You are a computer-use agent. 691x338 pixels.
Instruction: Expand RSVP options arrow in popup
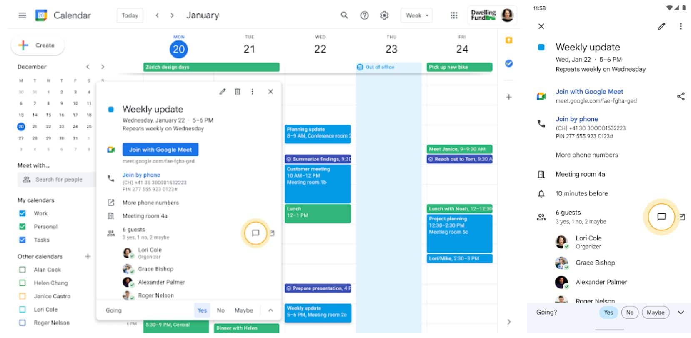pyautogui.click(x=270, y=310)
